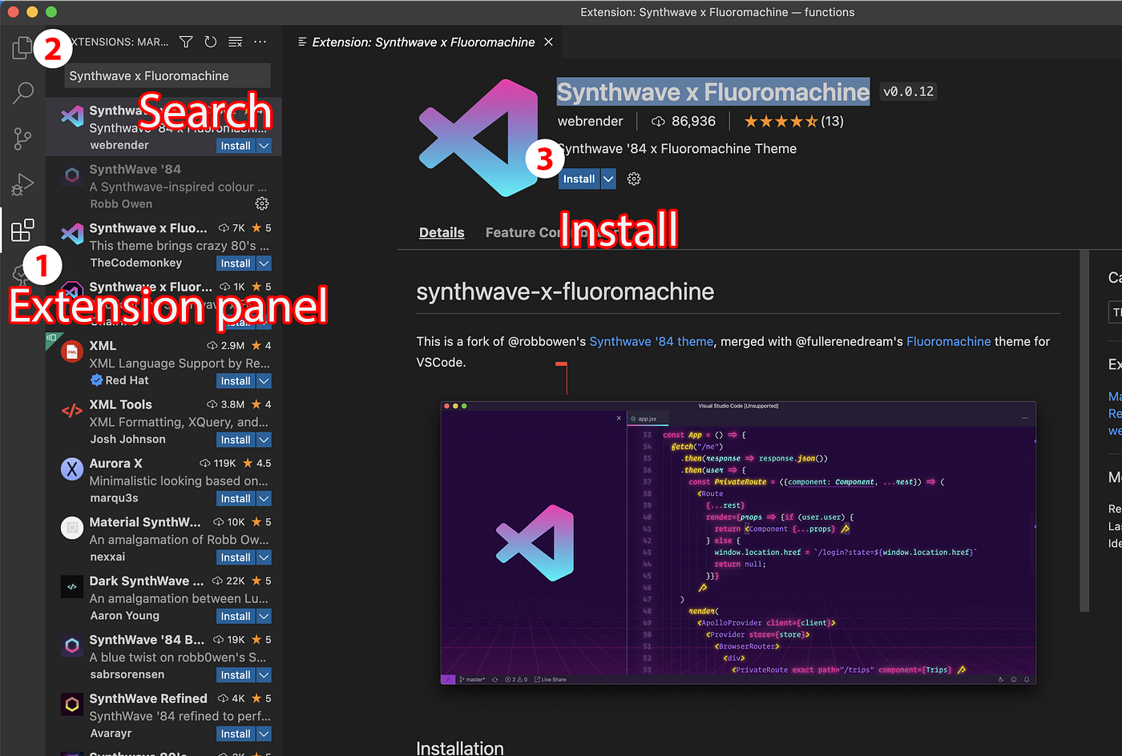Open the Source Control icon
The height and width of the screenshot is (756, 1122).
(x=22, y=139)
